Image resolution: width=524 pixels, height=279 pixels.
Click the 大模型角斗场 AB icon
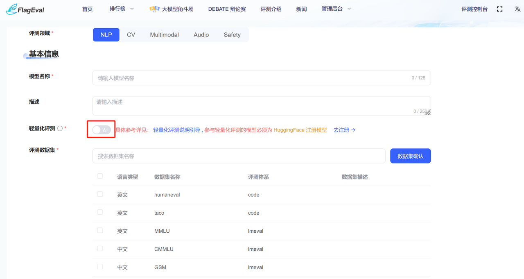pos(154,9)
